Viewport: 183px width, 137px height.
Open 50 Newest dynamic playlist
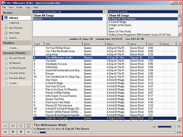click(17, 63)
